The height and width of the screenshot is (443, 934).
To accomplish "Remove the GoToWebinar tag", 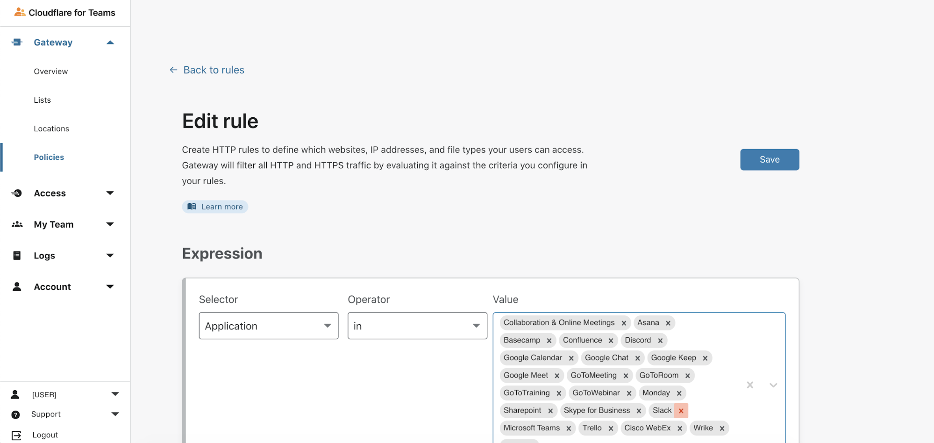I will tap(629, 393).
